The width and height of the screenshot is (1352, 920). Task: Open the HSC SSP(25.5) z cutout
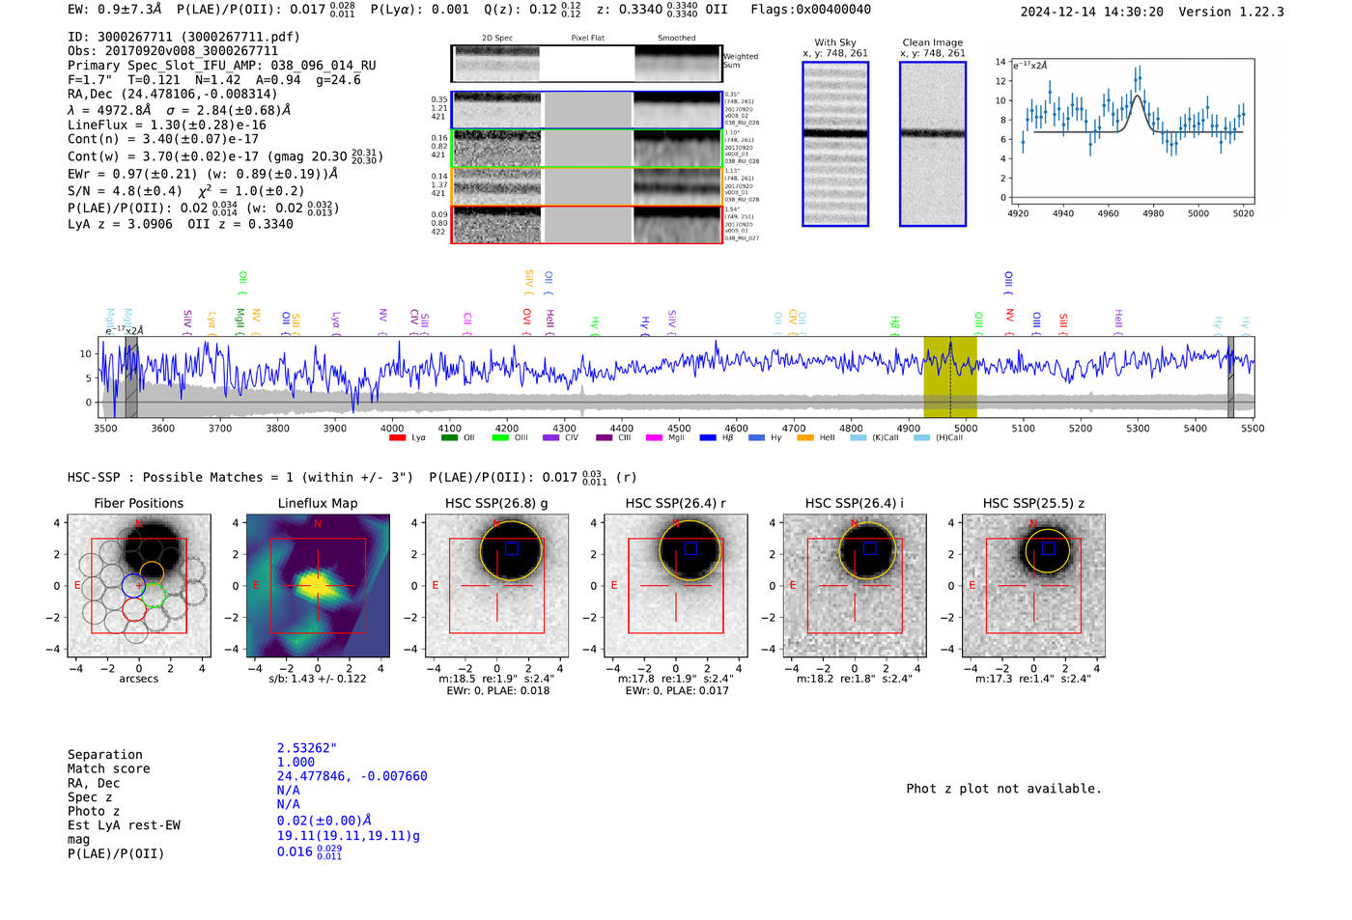click(x=1033, y=586)
